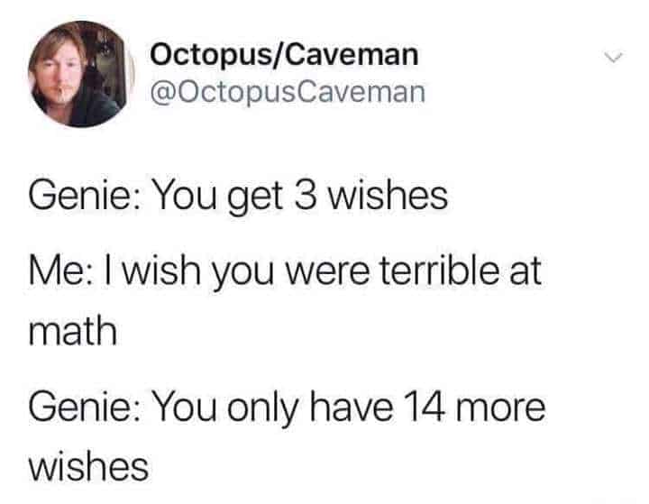Click the word "at" ending the second line
The image size is (649, 504).
(526, 272)
